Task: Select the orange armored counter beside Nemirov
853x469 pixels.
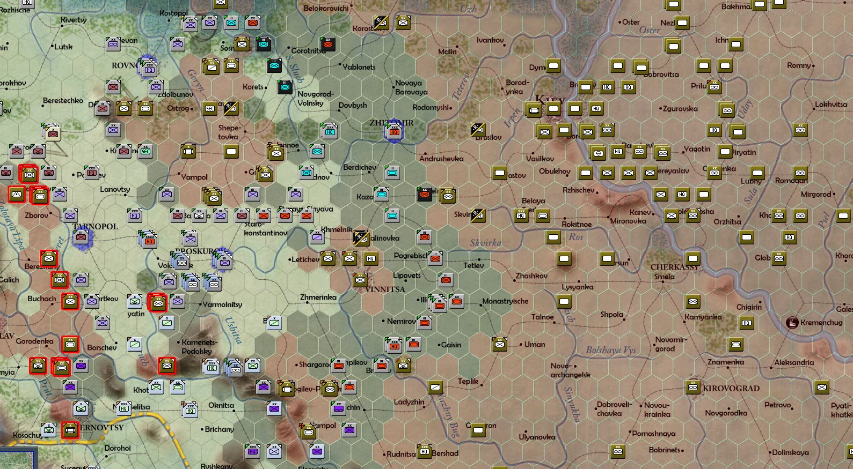Action: (425, 323)
